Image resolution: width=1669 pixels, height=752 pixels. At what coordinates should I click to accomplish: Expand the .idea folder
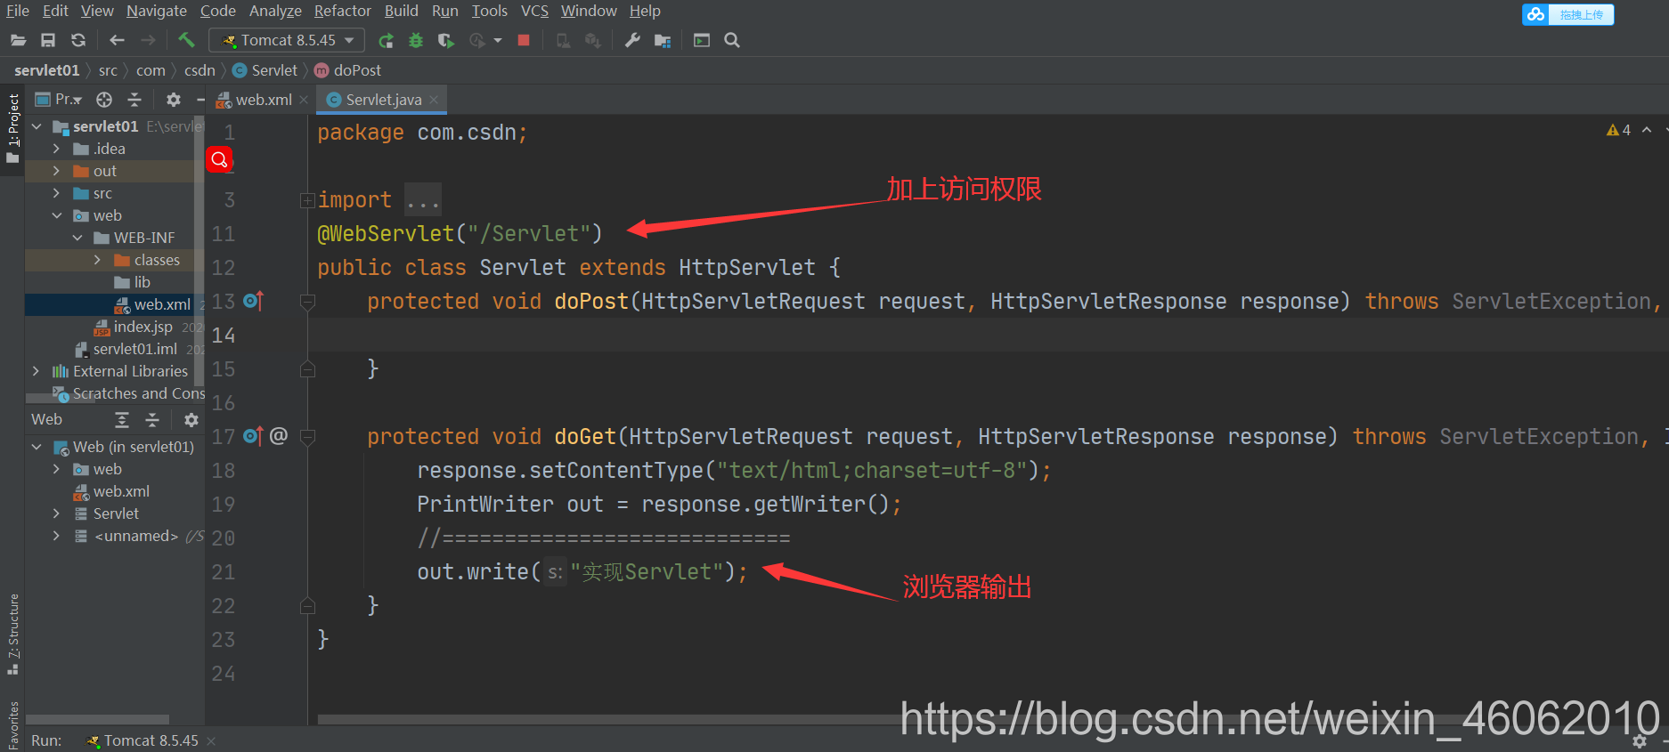click(x=56, y=149)
